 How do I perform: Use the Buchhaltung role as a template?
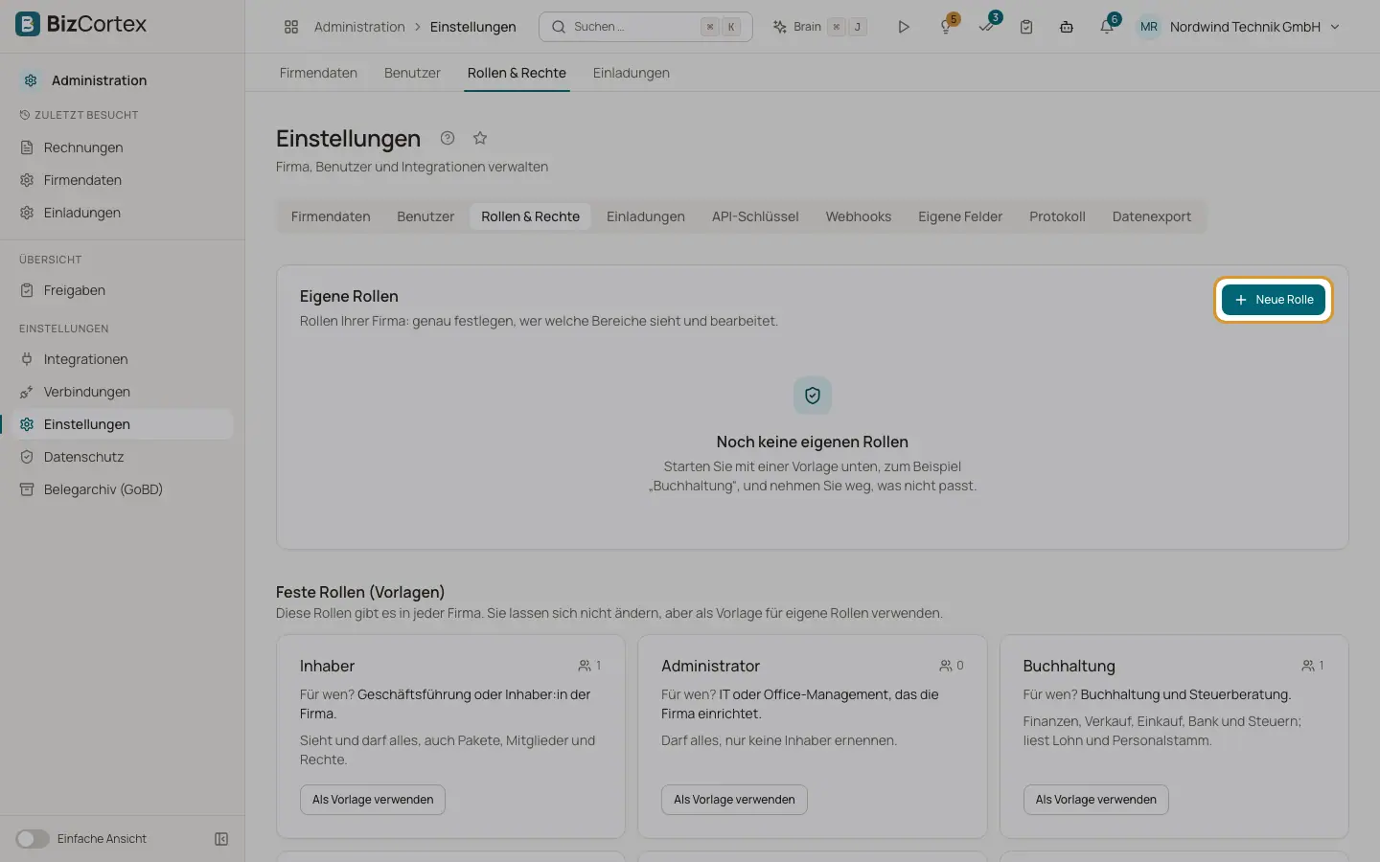(1095, 800)
